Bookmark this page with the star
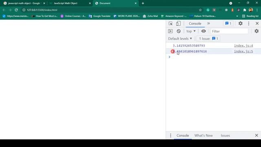Viewport: 261px width, 147px height. tap(200, 10)
